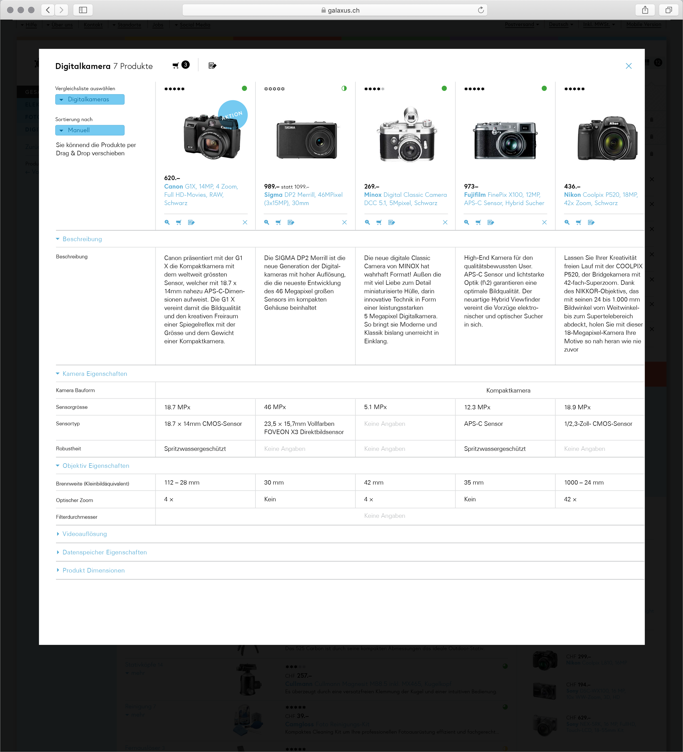Viewport: 683px width, 752px height.
Task: Zoom the Nikon Coolpix P520 product
Action: 567,222
